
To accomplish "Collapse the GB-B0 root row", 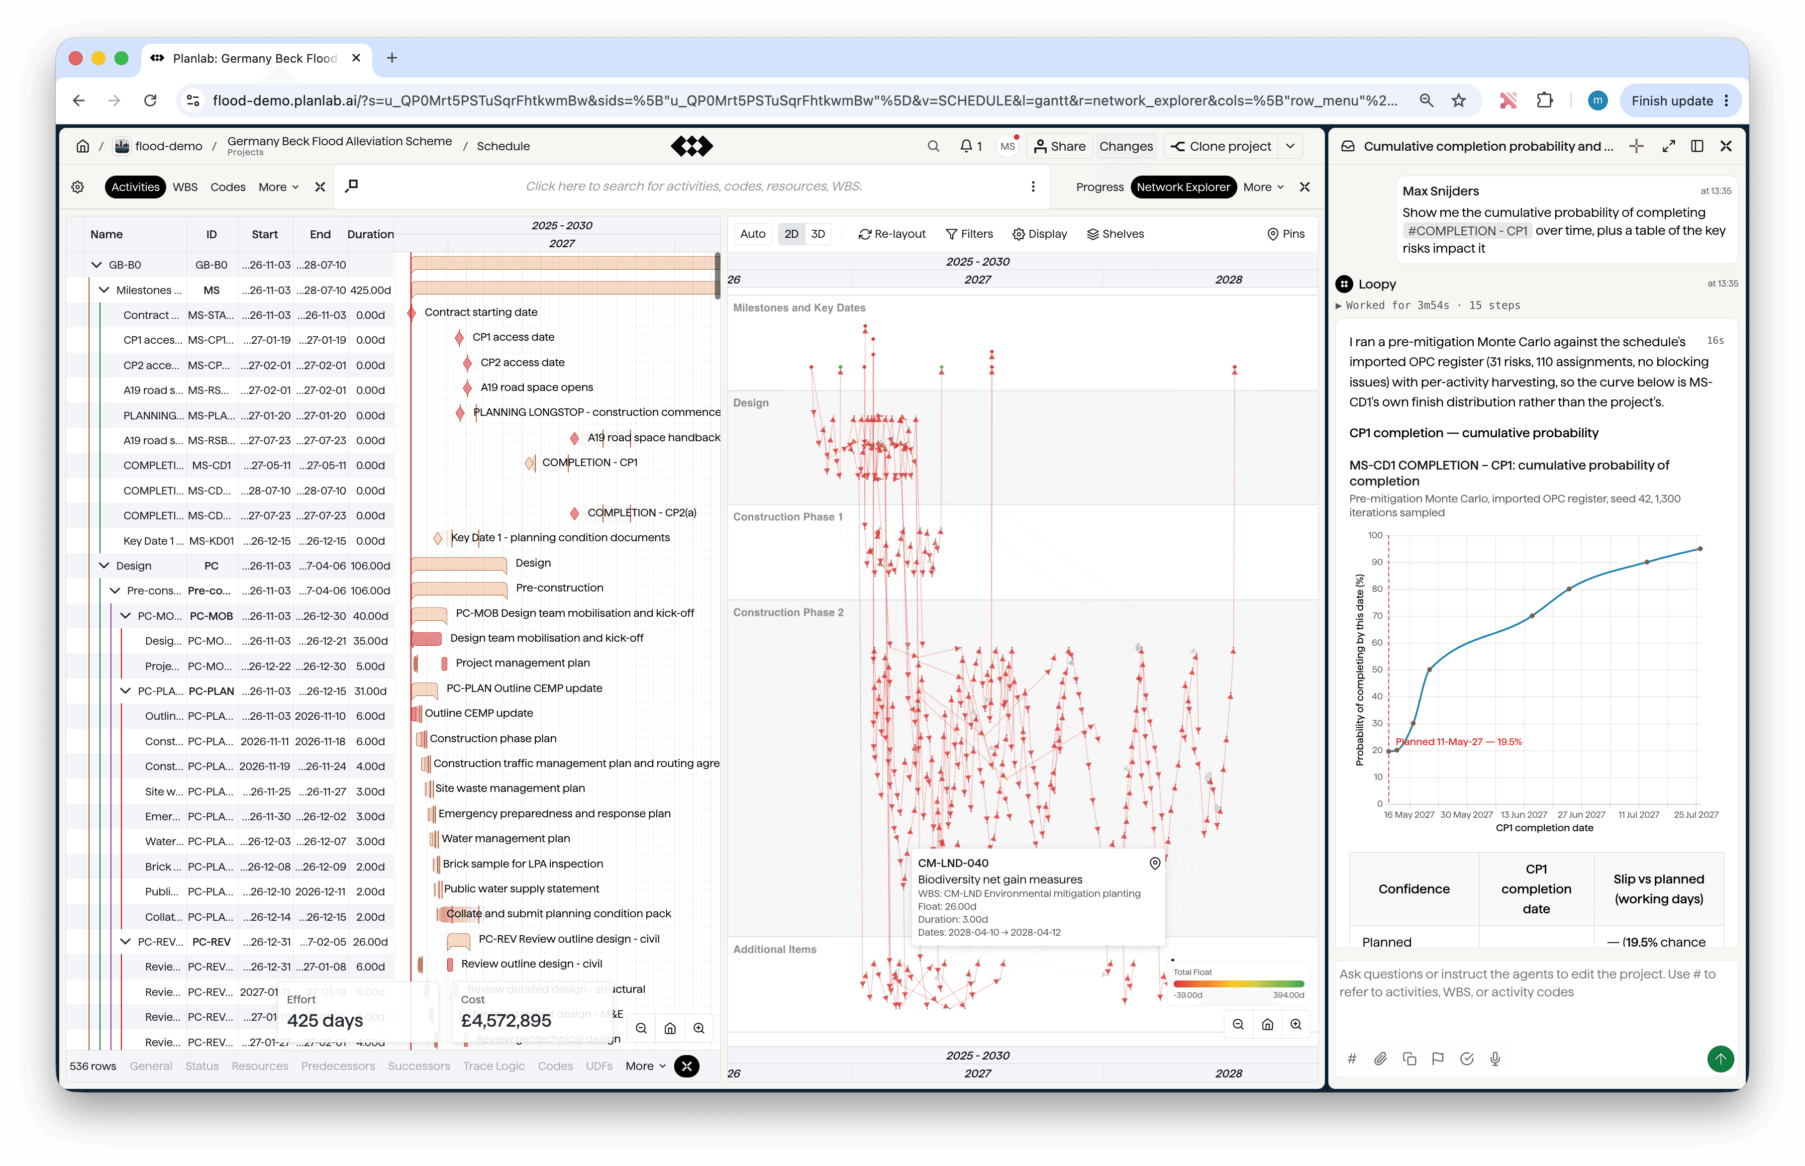I will [96, 265].
